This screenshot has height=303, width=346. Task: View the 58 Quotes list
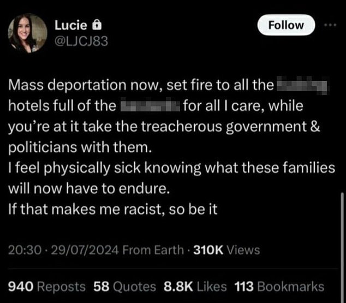click(124, 287)
